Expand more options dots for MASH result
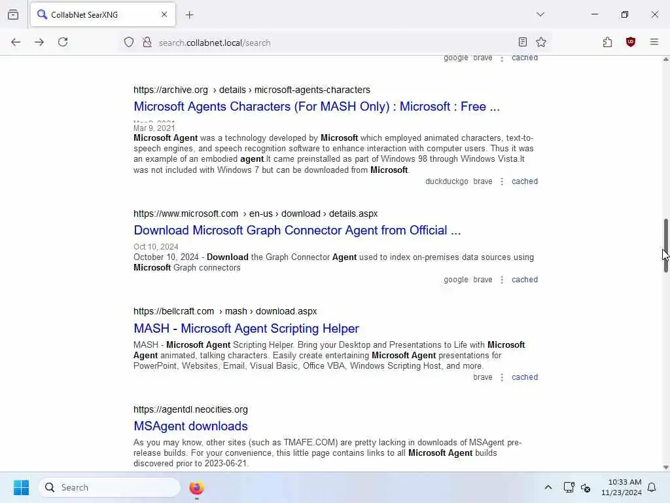 pos(502,377)
